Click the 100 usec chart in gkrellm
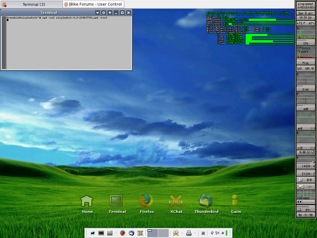317x238 pixels. (x=306, y=194)
